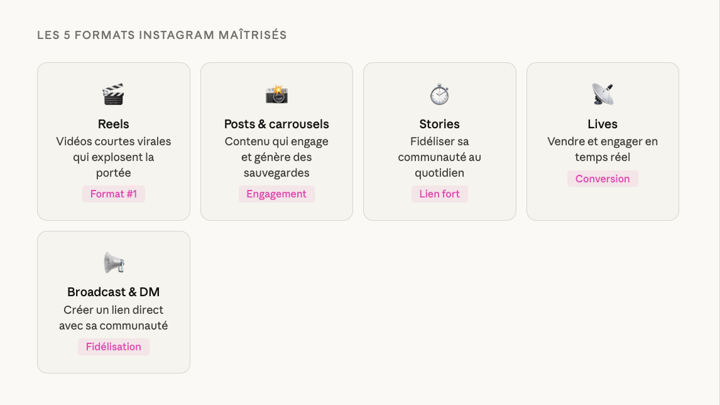Viewport: 720px width, 405px height.
Task: Click the stopwatch icon above Stories
Action: point(440,94)
